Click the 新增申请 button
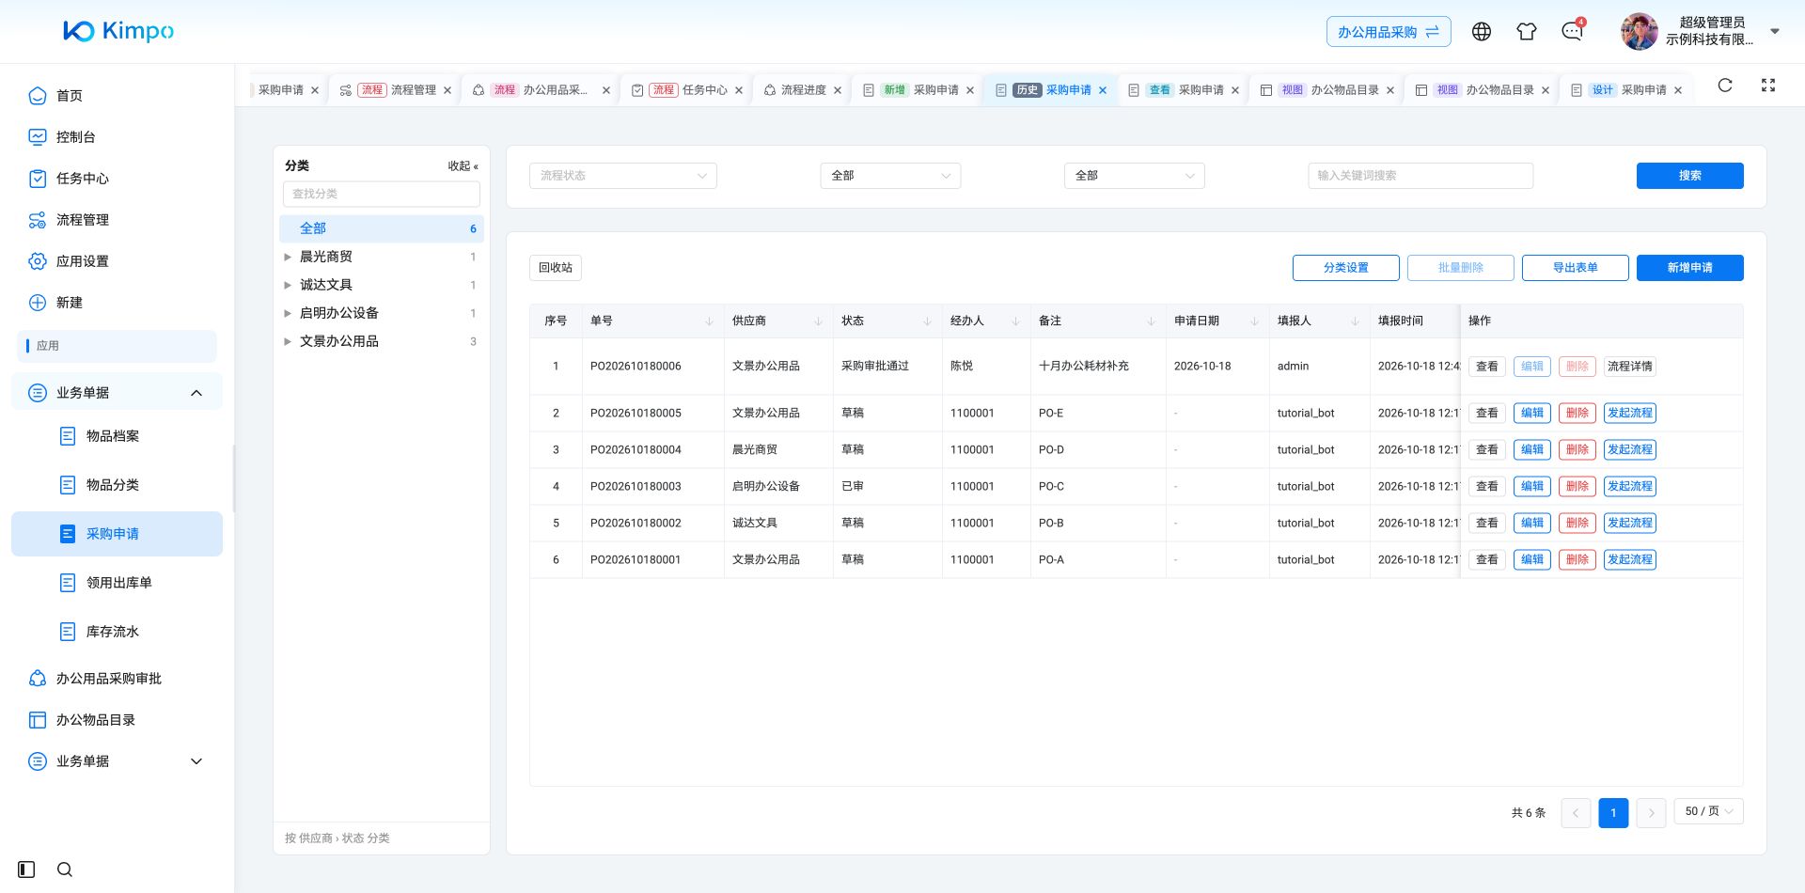 [x=1689, y=268]
